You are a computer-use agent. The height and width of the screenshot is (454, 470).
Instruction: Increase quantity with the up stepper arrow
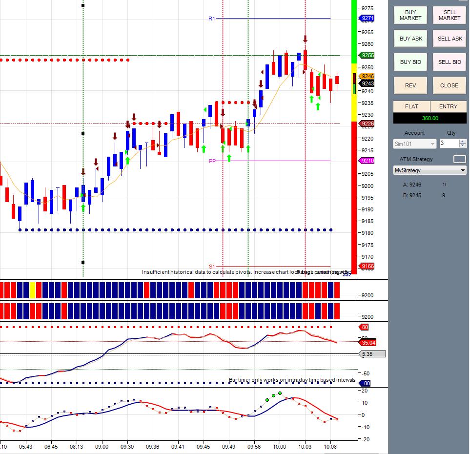pyautogui.click(x=463, y=142)
